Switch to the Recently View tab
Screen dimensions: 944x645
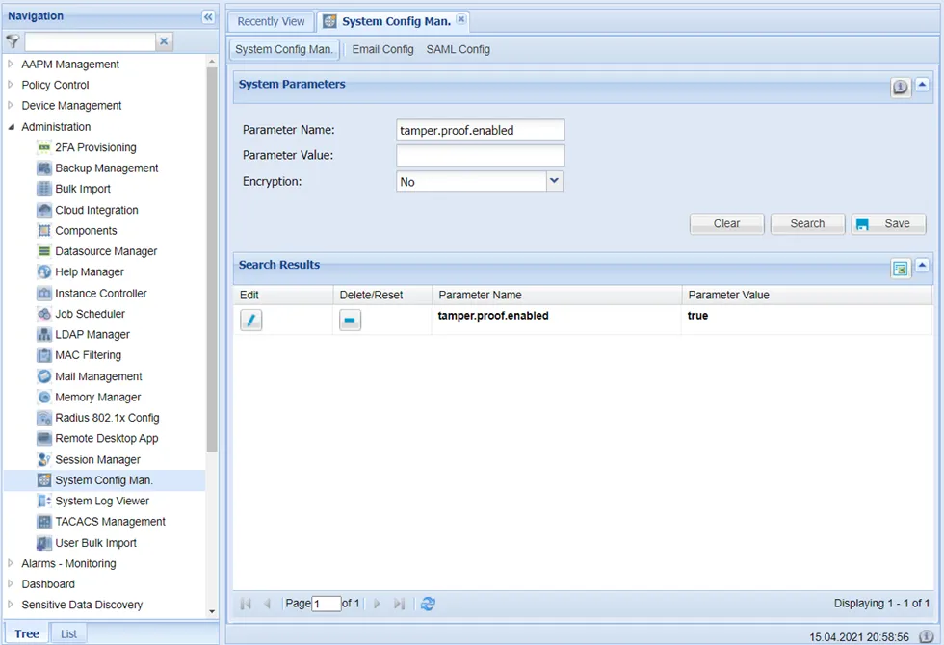tap(271, 21)
